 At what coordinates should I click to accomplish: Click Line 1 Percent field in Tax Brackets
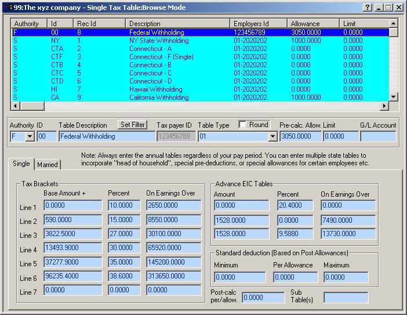point(123,206)
